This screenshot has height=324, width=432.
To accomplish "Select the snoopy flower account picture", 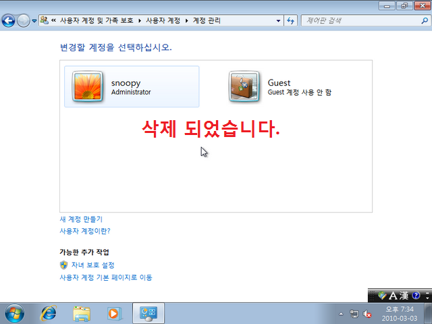I will pos(88,86).
